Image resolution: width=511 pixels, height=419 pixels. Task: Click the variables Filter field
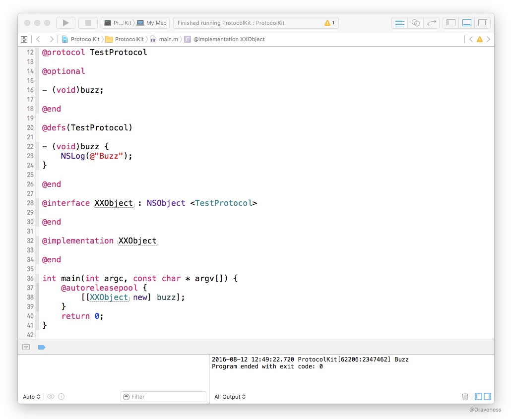[x=164, y=397]
